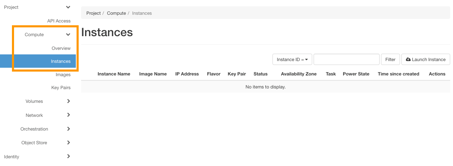This screenshot has height=166, width=453.
Task: Expand the Orchestration section chevron
Action: click(68, 129)
